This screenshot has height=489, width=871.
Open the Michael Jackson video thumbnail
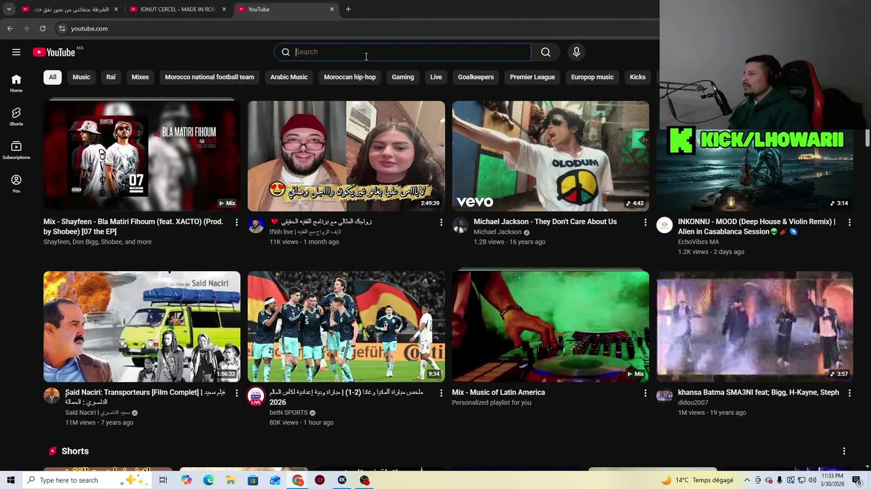tap(550, 156)
